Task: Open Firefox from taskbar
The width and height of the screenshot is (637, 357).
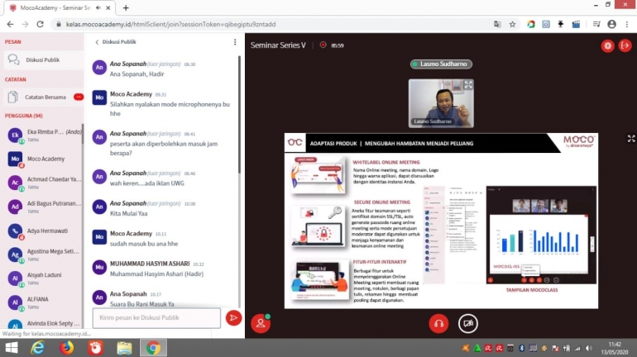Action: click(x=67, y=348)
